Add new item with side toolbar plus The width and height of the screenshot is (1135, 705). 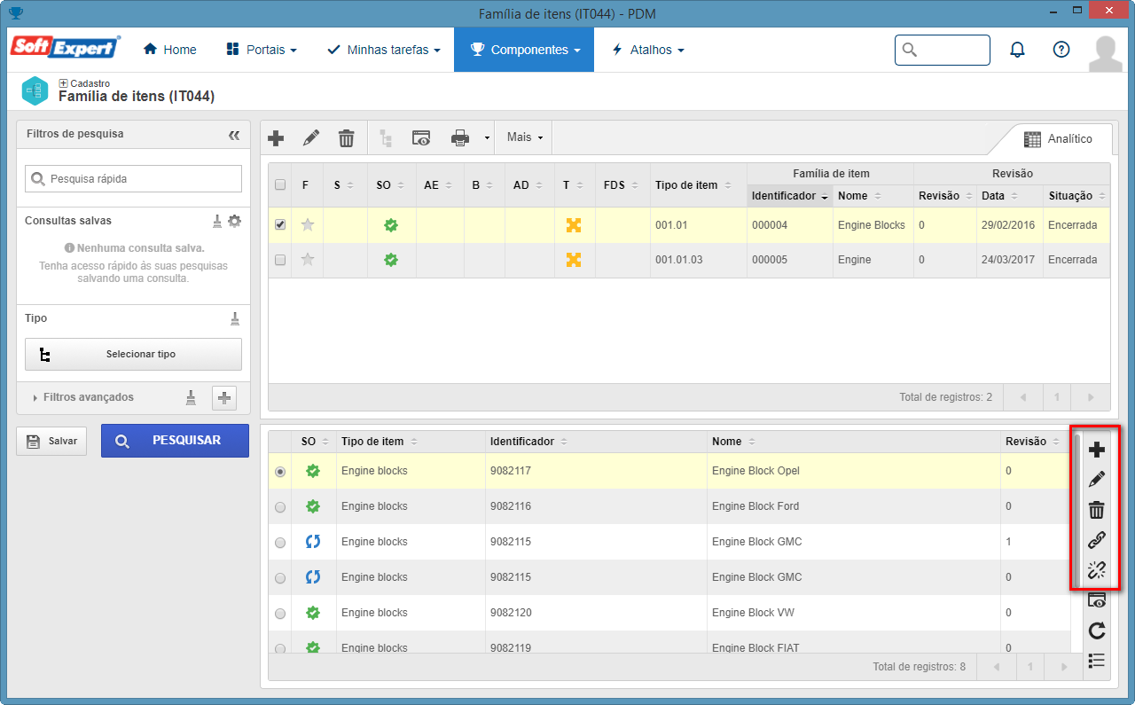point(1097,450)
